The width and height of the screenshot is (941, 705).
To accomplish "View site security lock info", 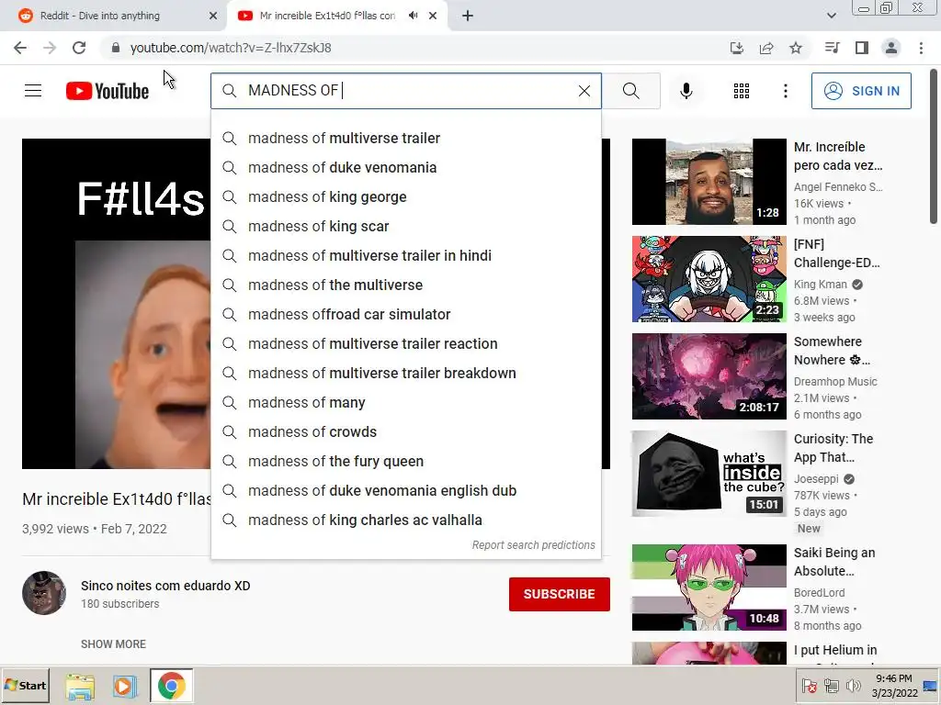I will (x=116, y=48).
